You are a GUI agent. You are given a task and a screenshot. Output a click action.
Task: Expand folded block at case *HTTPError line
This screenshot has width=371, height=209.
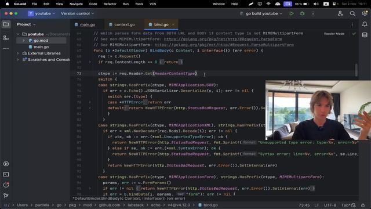(90, 102)
